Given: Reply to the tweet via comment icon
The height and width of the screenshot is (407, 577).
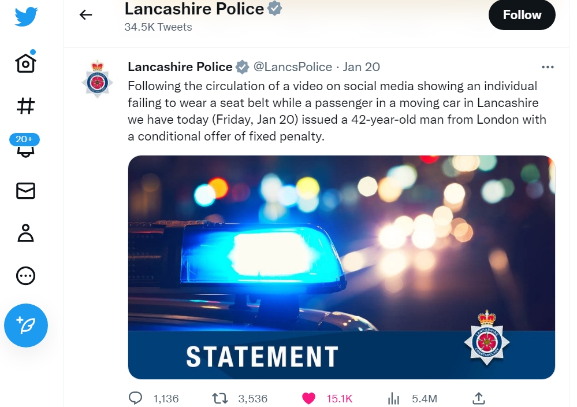Looking at the screenshot, I should pos(135,398).
